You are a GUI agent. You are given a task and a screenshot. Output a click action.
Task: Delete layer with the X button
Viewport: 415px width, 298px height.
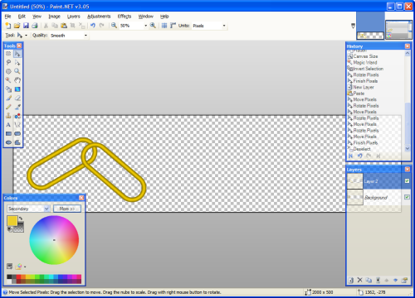click(359, 280)
